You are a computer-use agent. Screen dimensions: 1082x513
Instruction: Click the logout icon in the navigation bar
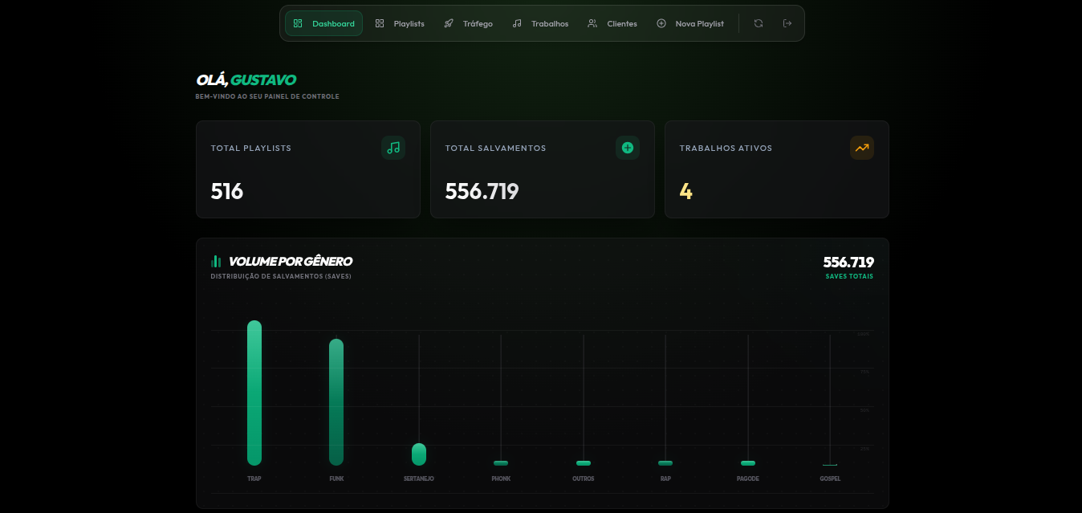click(x=787, y=23)
